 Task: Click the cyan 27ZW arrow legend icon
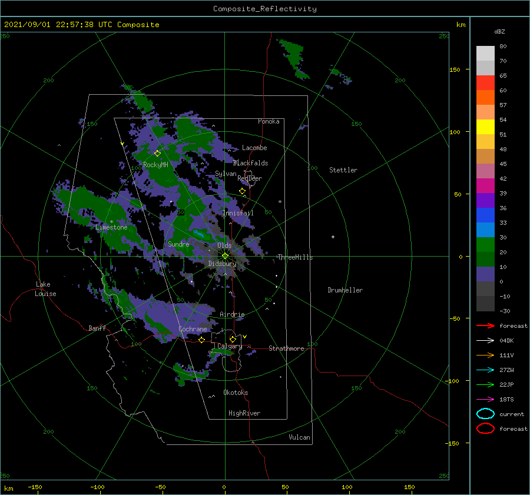pos(485,370)
